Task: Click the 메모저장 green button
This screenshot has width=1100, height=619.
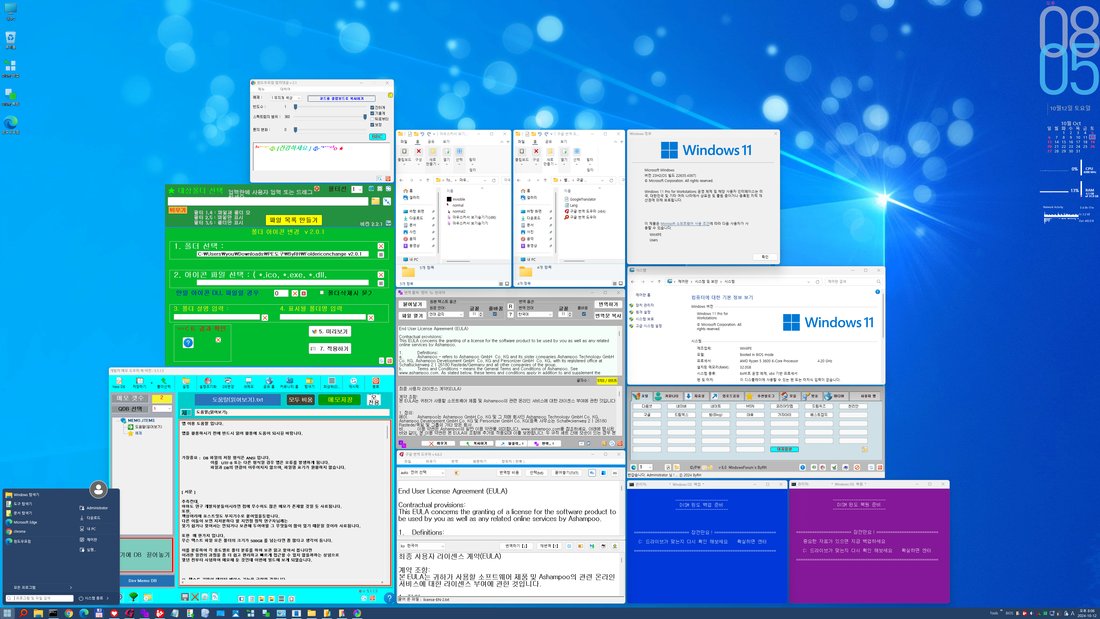Action: [x=340, y=400]
